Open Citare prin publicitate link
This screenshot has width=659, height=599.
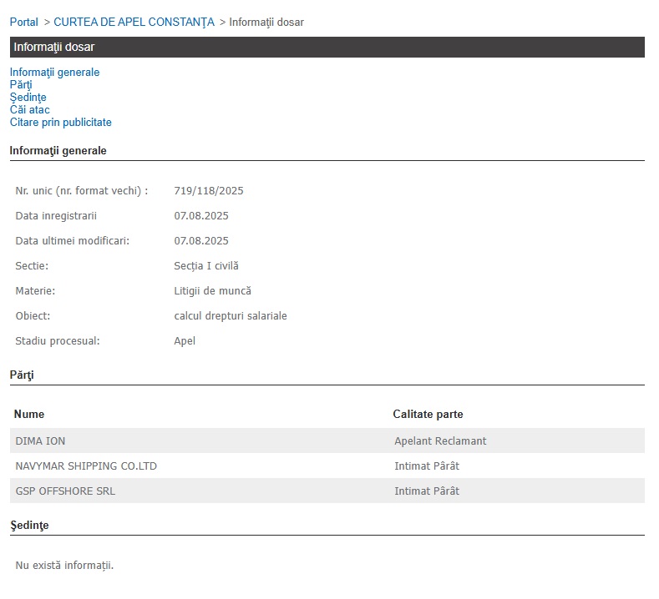[61, 122]
